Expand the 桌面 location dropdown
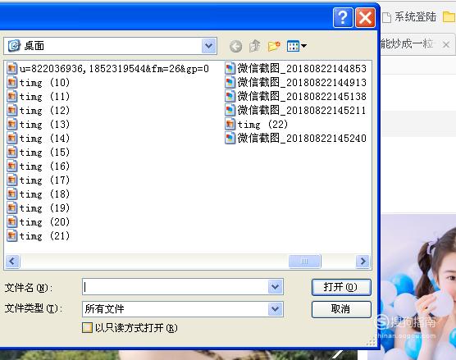Screen dimensions: 456x360 (209, 46)
